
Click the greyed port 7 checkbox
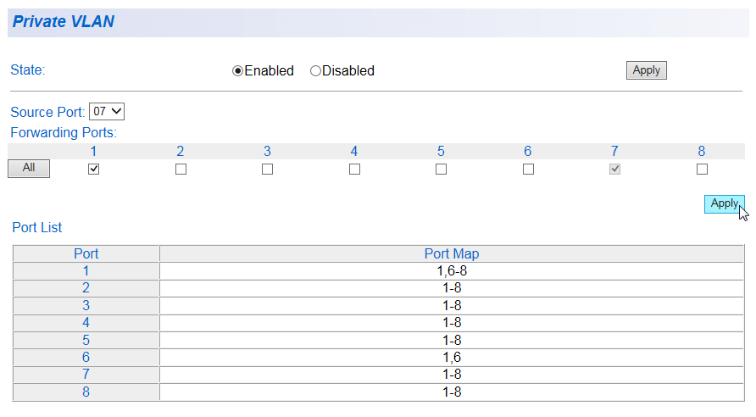tap(614, 169)
